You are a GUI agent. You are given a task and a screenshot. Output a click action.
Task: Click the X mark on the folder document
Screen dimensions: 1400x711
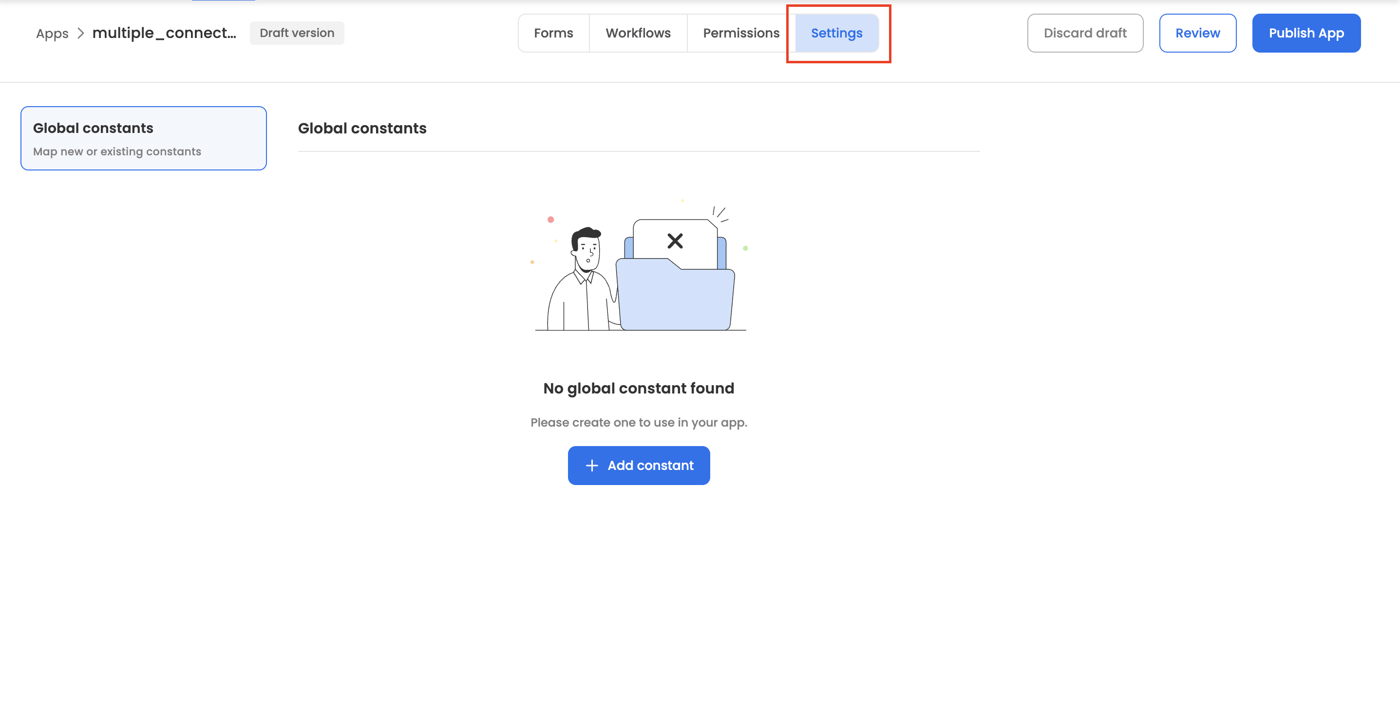pos(675,241)
